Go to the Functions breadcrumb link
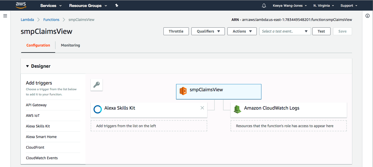Image resolution: width=373 pixels, height=167 pixels. coord(51,19)
